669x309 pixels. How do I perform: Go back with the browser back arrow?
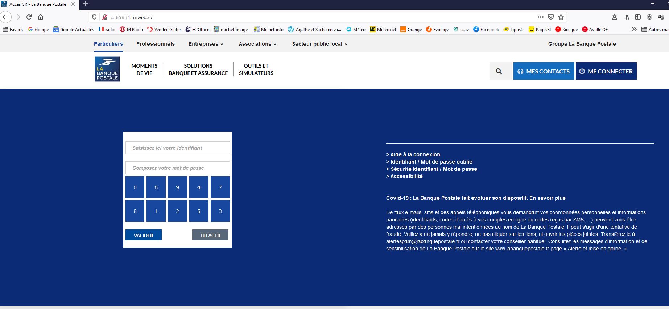5,17
